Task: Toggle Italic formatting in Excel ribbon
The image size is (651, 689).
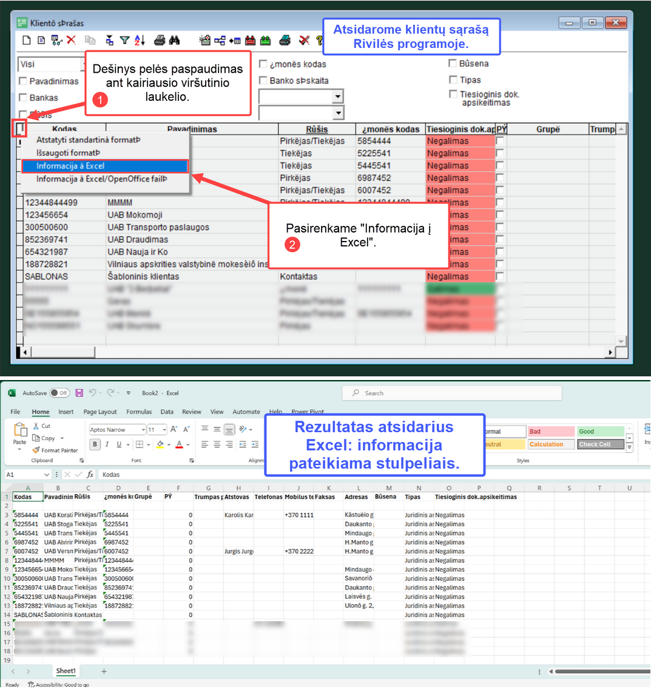Action: [107, 445]
